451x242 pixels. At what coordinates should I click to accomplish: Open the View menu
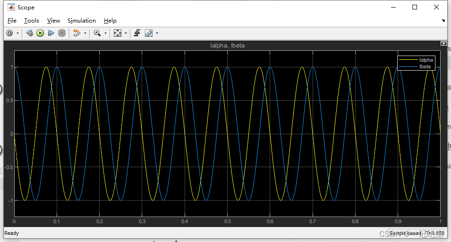pyautogui.click(x=53, y=21)
